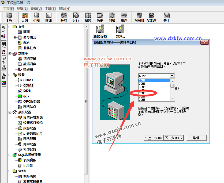224x183 pixels.
Task: Click the COM port list scrollbar thumb
Action: tap(173, 85)
